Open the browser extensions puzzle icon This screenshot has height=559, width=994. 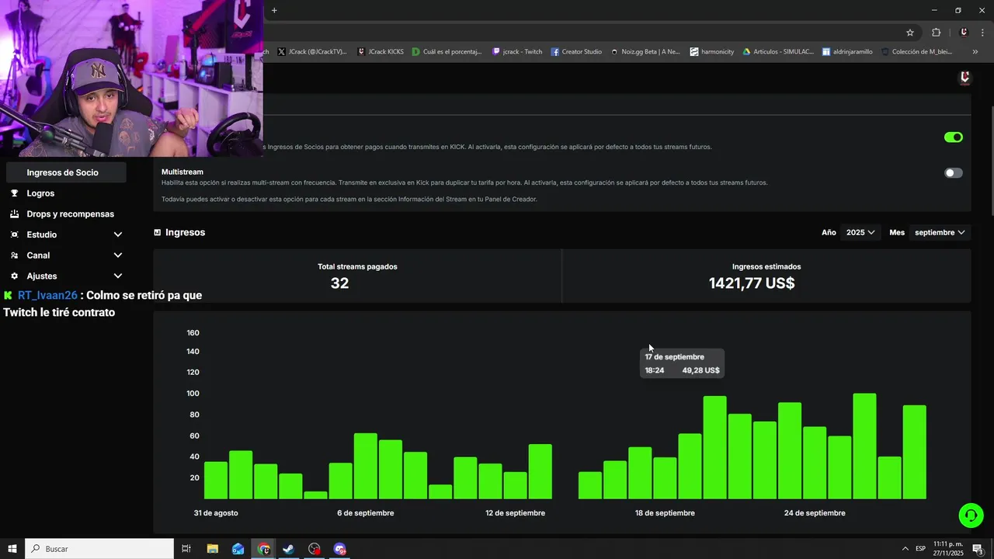[x=936, y=33]
